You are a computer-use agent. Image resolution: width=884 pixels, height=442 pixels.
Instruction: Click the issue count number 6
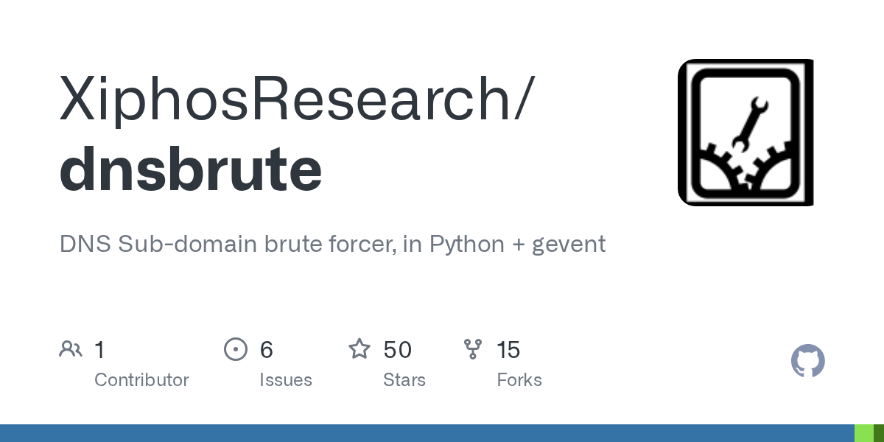point(266,350)
